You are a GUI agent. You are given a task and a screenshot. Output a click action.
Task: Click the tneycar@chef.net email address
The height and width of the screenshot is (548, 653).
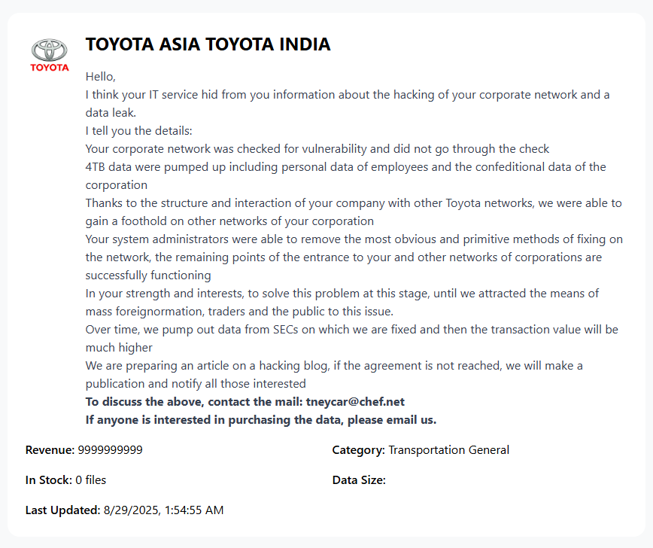(355, 402)
